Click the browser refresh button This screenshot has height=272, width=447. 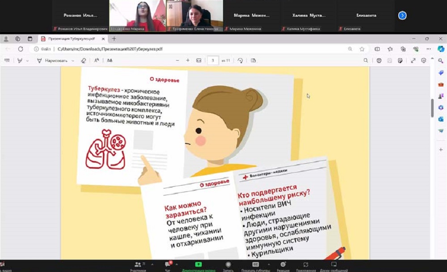(21, 49)
